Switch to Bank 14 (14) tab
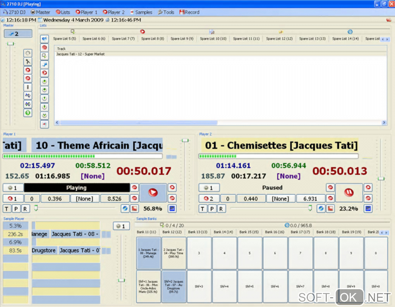The width and height of the screenshot is (395, 307). (223, 232)
